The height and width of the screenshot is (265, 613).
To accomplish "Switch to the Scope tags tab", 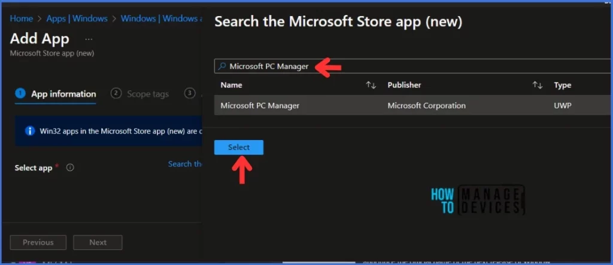I will click(140, 94).
